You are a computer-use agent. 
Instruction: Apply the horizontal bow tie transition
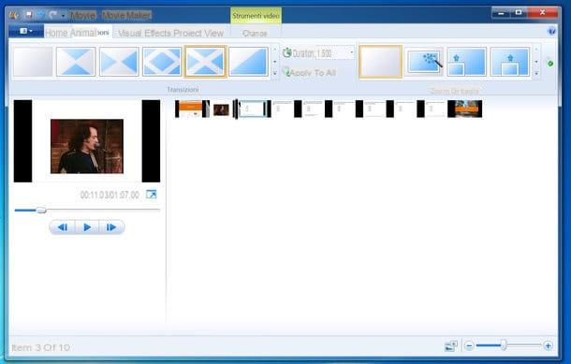(119, 62)
